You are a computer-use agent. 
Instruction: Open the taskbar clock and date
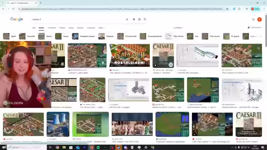coord(255,147)
